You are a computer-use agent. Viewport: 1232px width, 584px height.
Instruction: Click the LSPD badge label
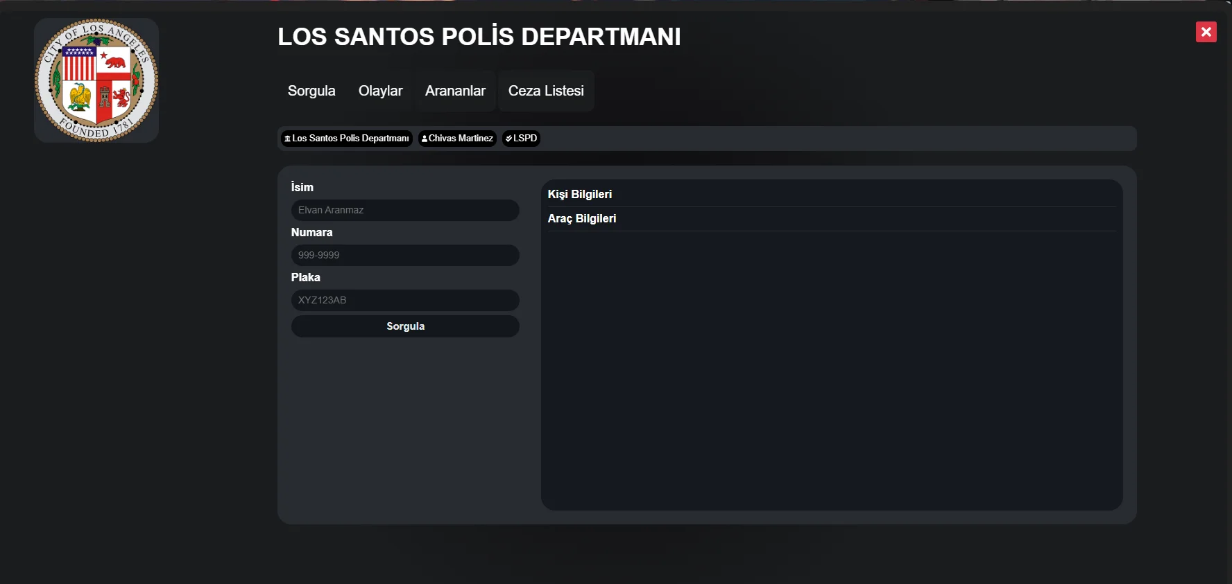tap(525, 139)
